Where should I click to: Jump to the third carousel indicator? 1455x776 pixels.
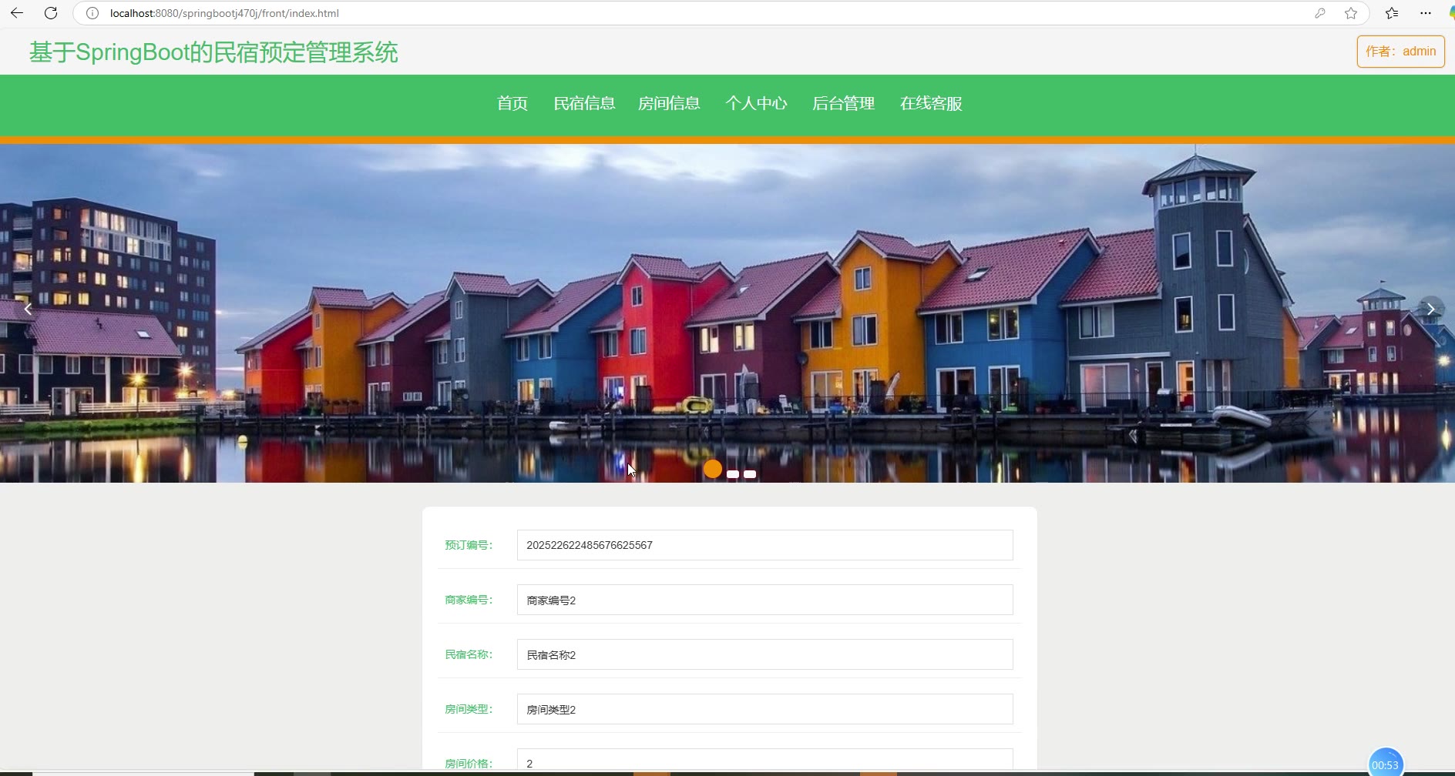pos(750,474)
